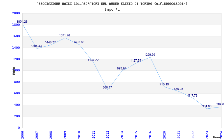Select data label 713.19
Image resolution: width=224 pixels, height=140 pixels.
pos(164,84)
